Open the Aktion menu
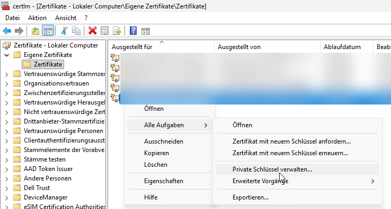Screen dimensions: 391x209 pyautogui.click(x=37, y=18)
